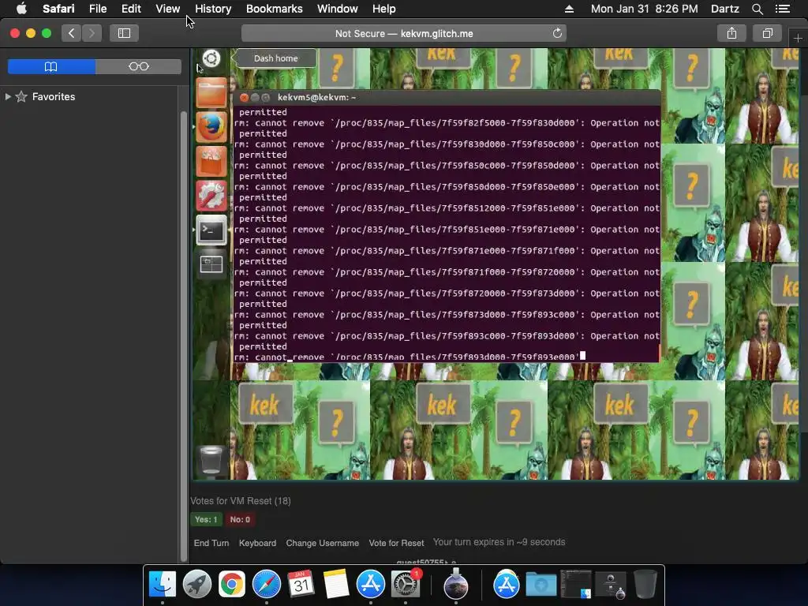Open Safari compass icon in Dock

coord(267,585)
